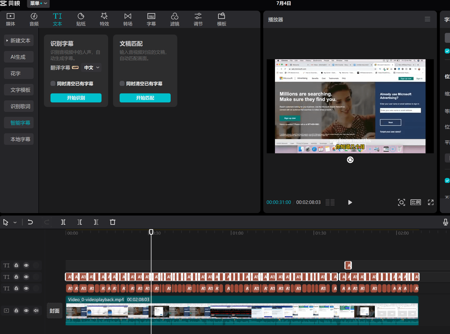Viewport: 450px width, 334px height.
Task: Click the delete trash icon in timeline toolbar
Action: coord(113,222)
